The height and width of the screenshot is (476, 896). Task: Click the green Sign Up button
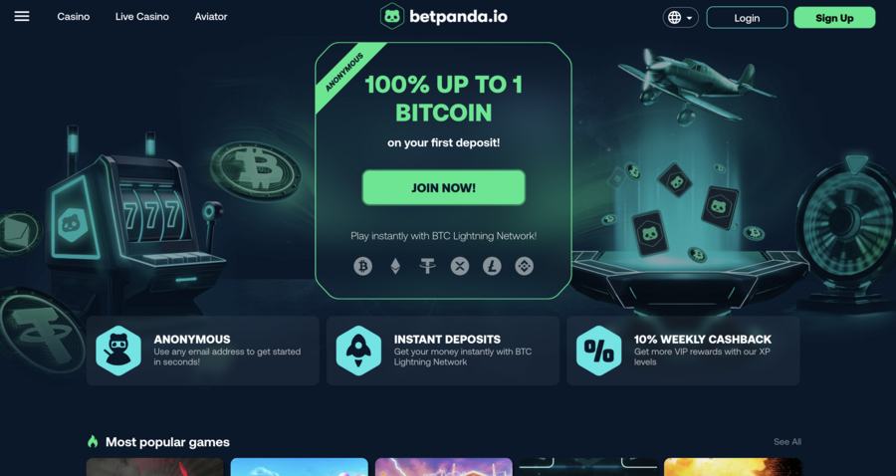(834, 18)
